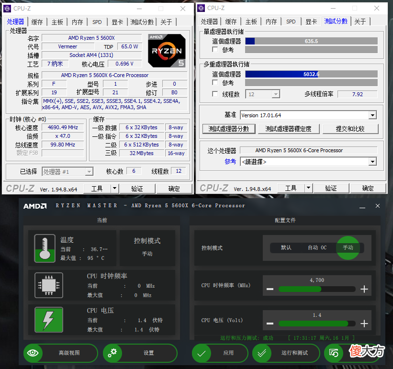Click the AMD Ryzen 5 5600X name field

tap(91, 38)
